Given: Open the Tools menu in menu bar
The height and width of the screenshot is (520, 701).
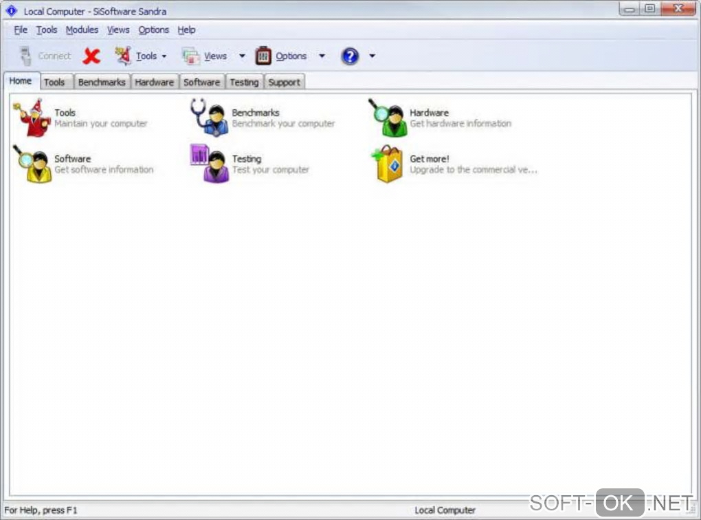Looking at the screenshot, I should pos(47,30).
